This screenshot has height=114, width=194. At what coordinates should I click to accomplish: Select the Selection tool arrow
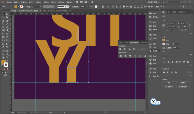(x=3, y=14)
